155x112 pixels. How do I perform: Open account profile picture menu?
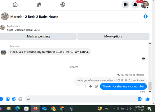click(x=145, y=5)
